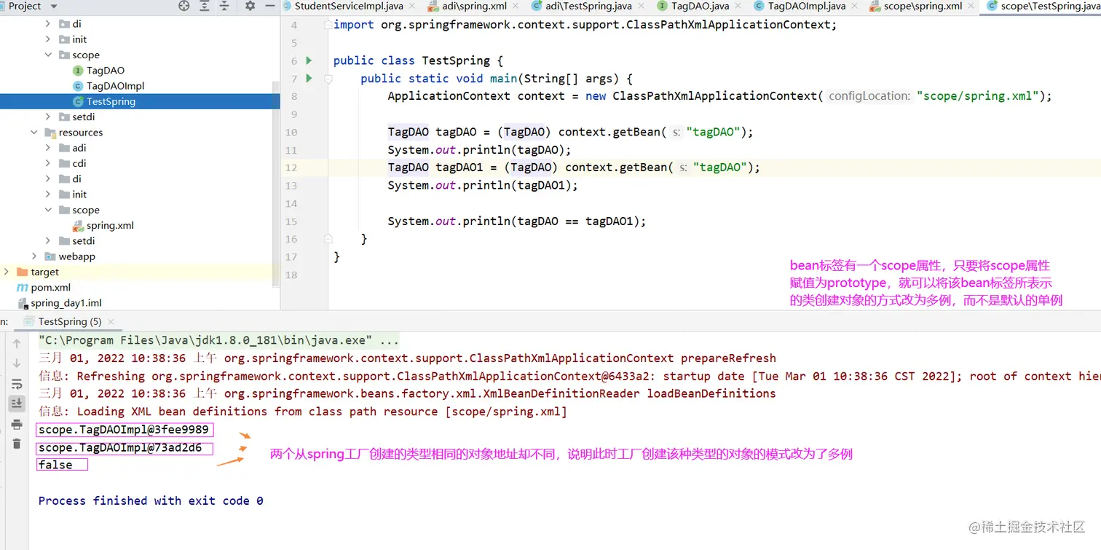Click the java.exe command line in console
Screen dimensions: 1101x550
(x=218, y=341)
